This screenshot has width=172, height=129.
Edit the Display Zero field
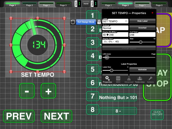115,42
